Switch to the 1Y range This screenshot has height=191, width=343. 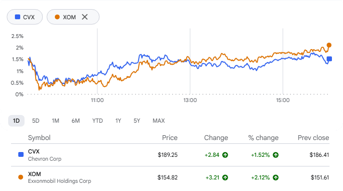coord(118,121)
